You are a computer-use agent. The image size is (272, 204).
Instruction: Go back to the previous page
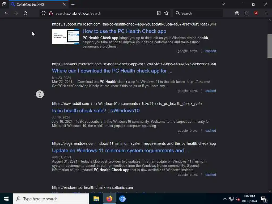[x=6, y=13]
